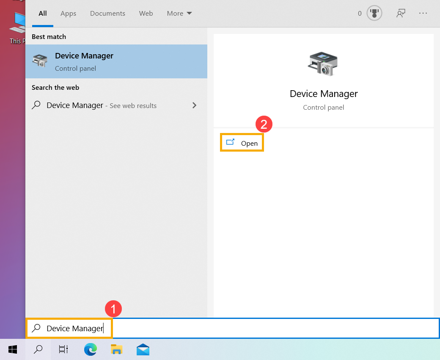This screenshot has width=440, height=360.
Task: Click the large Device Manager preview icon
Action: coord(323,64)
